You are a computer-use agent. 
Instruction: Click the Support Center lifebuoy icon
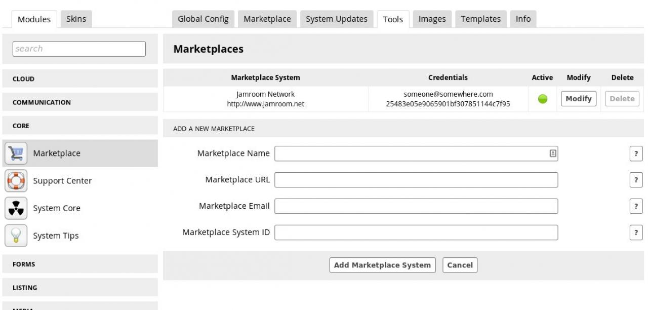pyautogui.click(x=16, y=181)
